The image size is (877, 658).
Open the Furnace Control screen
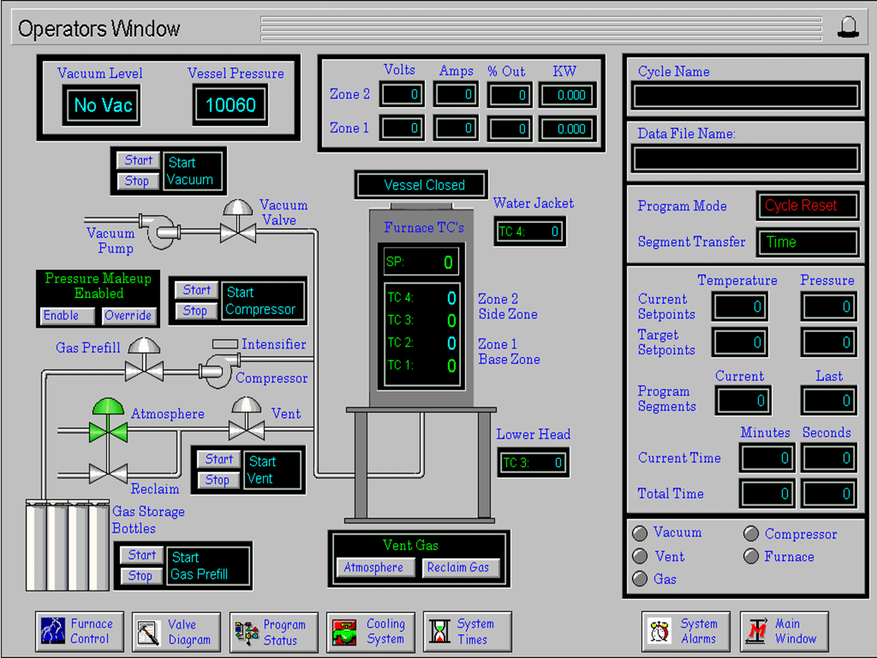click(x=80, y=631)
